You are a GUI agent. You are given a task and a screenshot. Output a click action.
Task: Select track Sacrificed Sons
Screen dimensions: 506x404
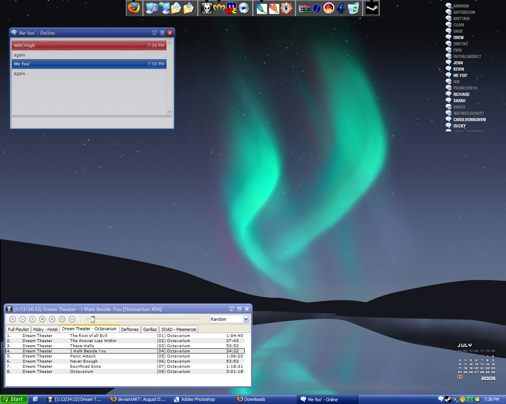click(125, 367)
